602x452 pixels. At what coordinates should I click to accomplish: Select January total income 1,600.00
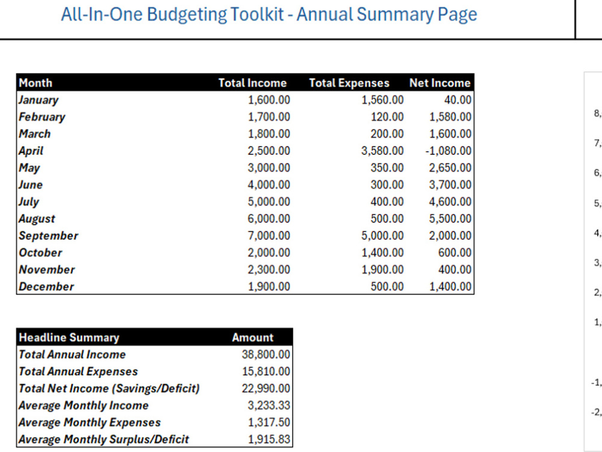tap(268, 100)
